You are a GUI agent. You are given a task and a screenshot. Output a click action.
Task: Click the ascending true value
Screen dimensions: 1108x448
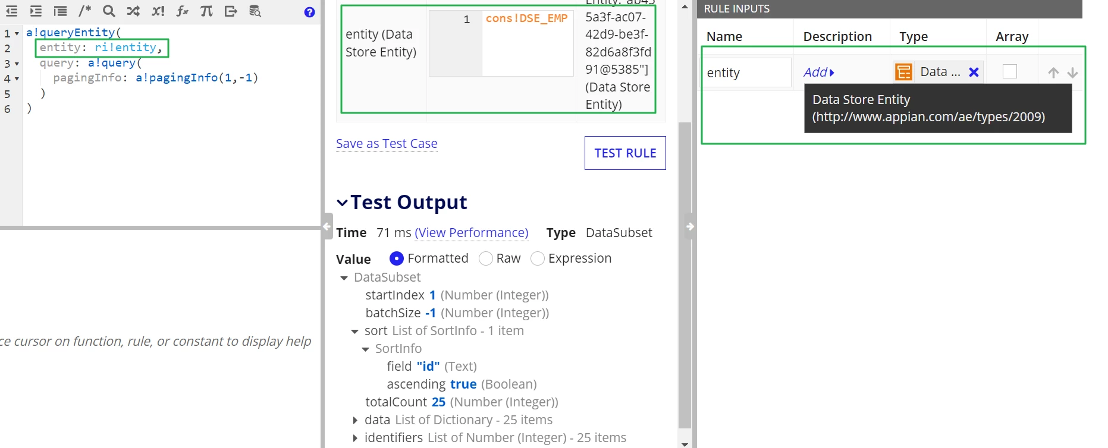tap(463, 384)
